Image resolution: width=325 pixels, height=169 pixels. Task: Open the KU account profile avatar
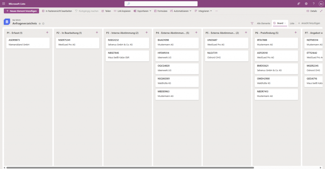[x=321, y=3]
